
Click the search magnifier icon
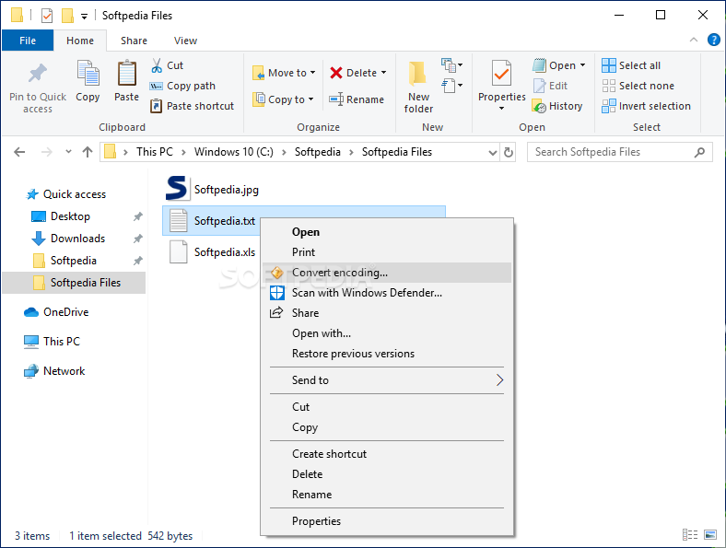[699, 152]
